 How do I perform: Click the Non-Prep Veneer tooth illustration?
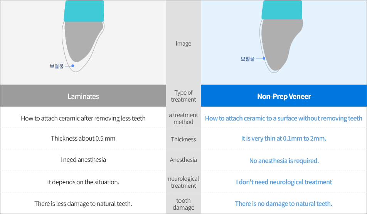point(281,36)
